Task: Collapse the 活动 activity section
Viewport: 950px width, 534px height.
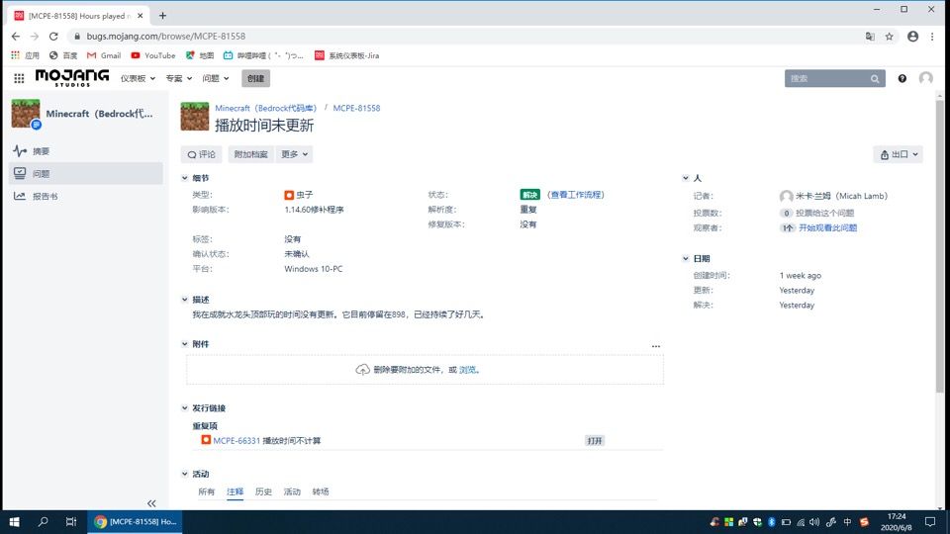Action: (185, 474)
